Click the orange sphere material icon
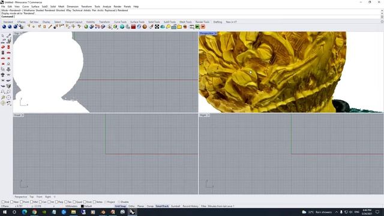 click(x=145, y=26)
